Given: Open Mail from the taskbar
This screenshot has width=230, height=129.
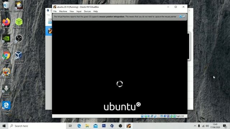Looking at the screenshot, I should 96,126.
